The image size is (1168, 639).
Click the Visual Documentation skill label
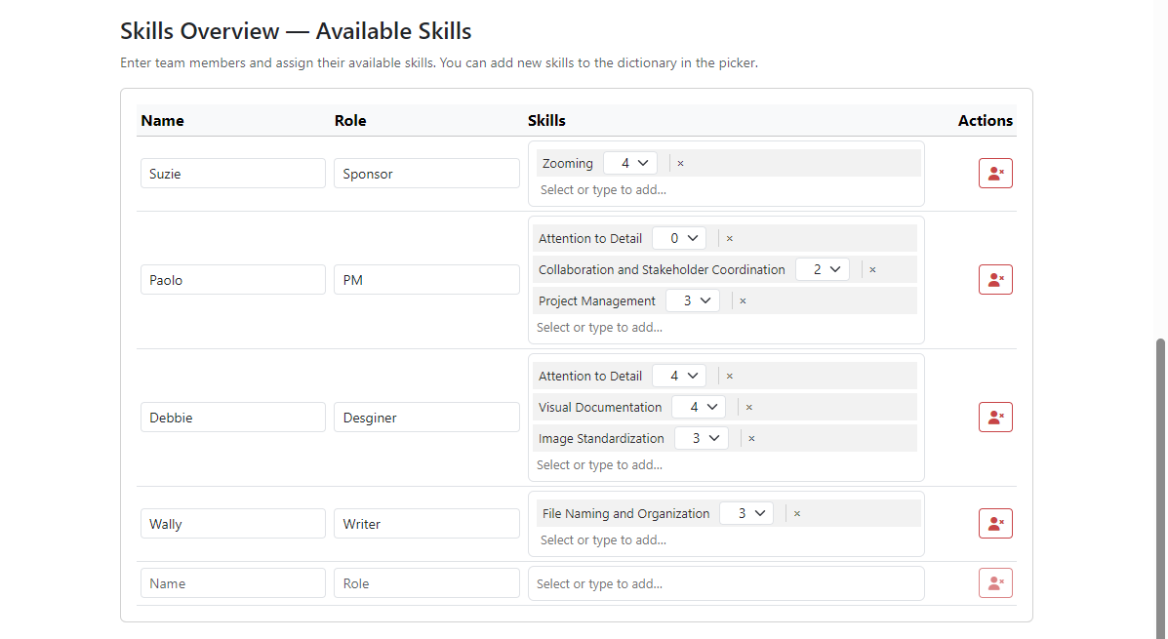[x=600, y=408]
